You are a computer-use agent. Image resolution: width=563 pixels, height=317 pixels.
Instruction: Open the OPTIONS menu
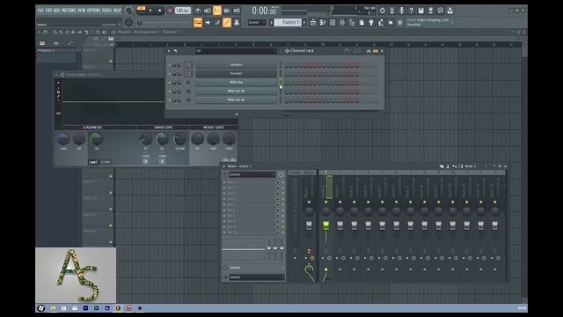point(94,11)
